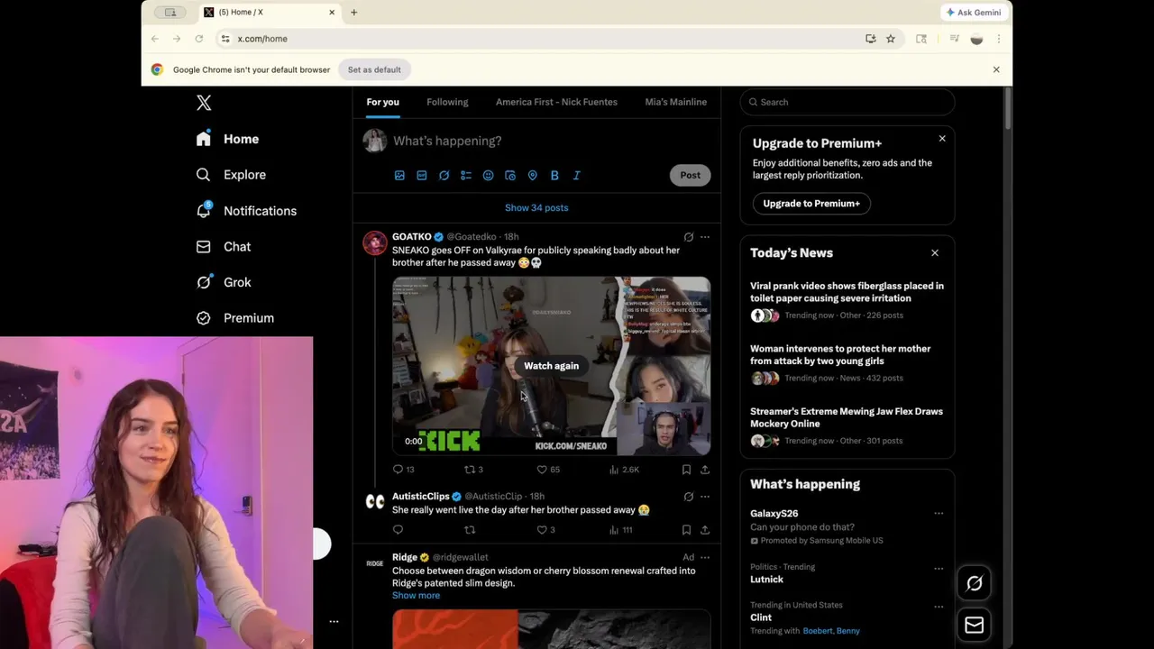View analytics of GOATKO post 2.6K views
1154x649 pixels.
624,470
